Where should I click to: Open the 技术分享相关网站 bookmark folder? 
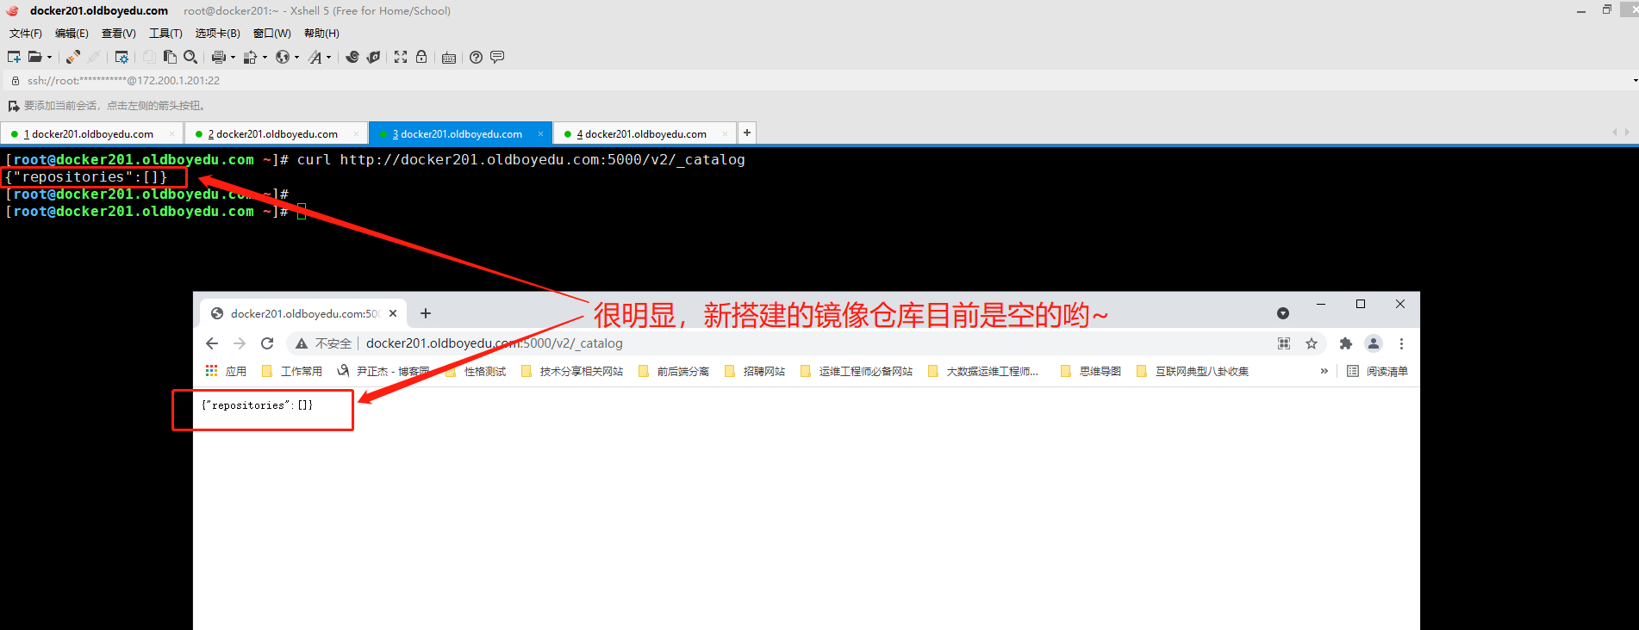point(572,371)
